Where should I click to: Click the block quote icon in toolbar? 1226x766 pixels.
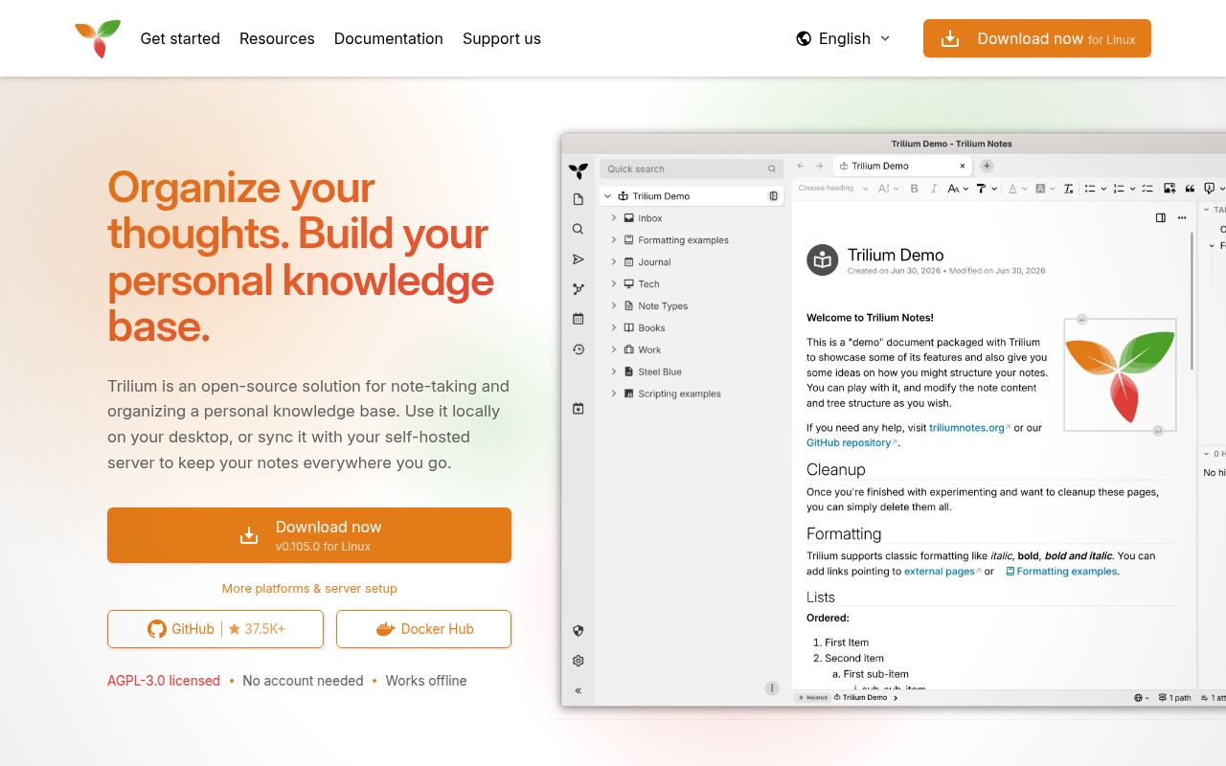(1190, 189)
